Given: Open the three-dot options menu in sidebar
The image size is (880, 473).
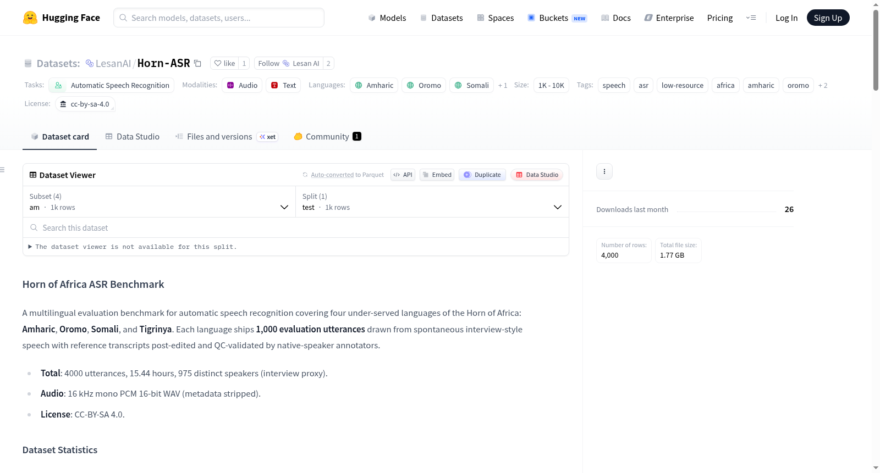Looking at the screenshot, I should pyautogui.click(x=604, y=171).
